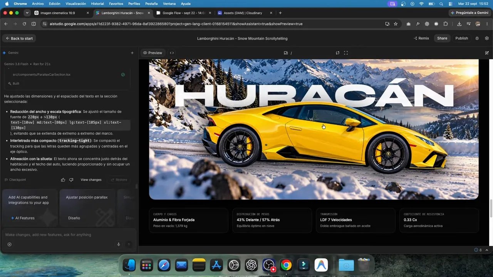
Task: Attach content with the plus circle icon
Action: pyautogui.click(x=10, y=244)
